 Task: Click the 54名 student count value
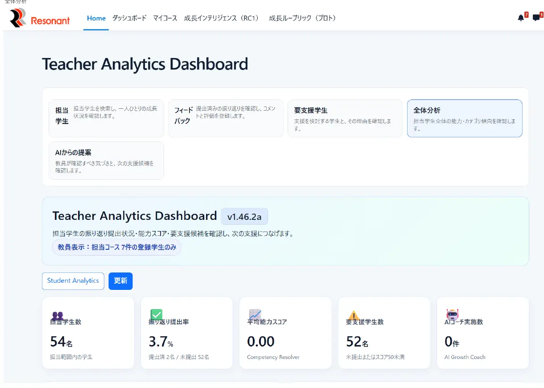point(61,342)
